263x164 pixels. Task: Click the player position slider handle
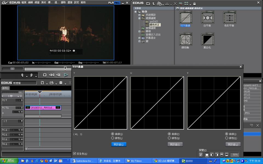(x=65, y=68)
